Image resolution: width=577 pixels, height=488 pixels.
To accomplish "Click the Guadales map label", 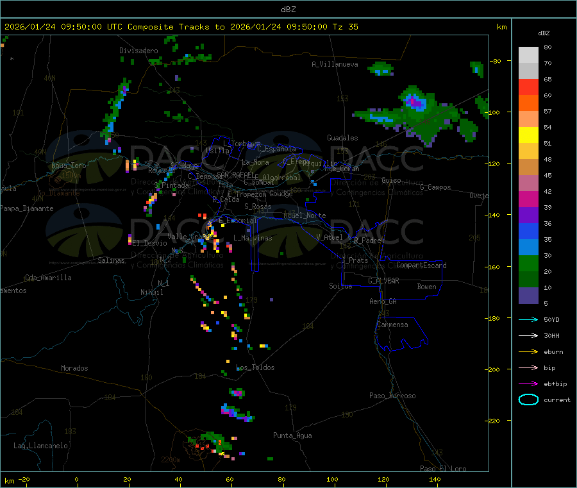I will (x=342, y=138).
